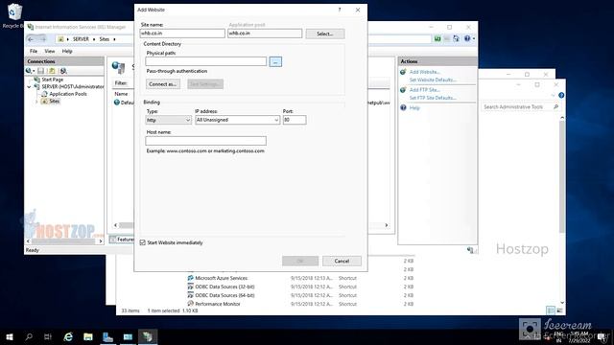614x345 pixels.
Task: Open File Explorer from taskbar
Action: tap(88, 336)
